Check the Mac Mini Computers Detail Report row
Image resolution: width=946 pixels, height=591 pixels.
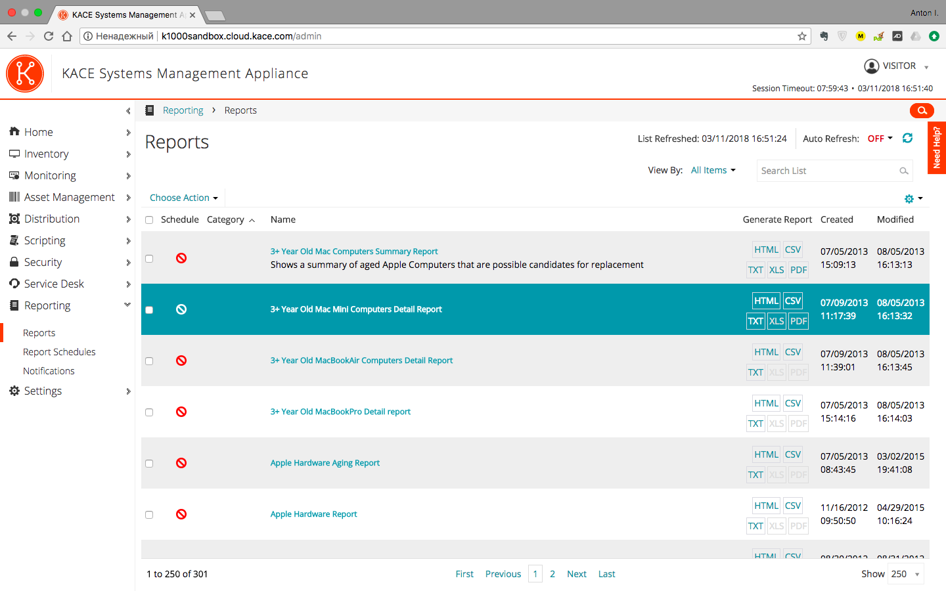tap(149, 310)
